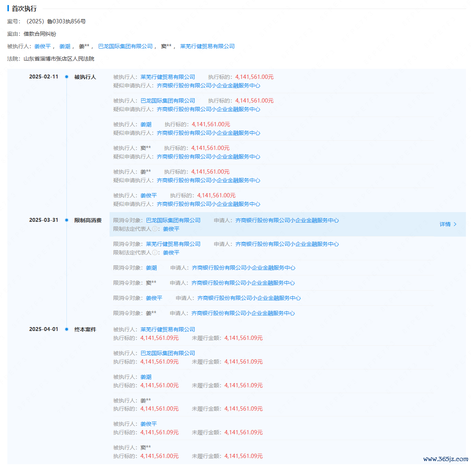Select the 终本案件 stage label
Viewport: 471px width, 465px height.
(x=85, y=330)
